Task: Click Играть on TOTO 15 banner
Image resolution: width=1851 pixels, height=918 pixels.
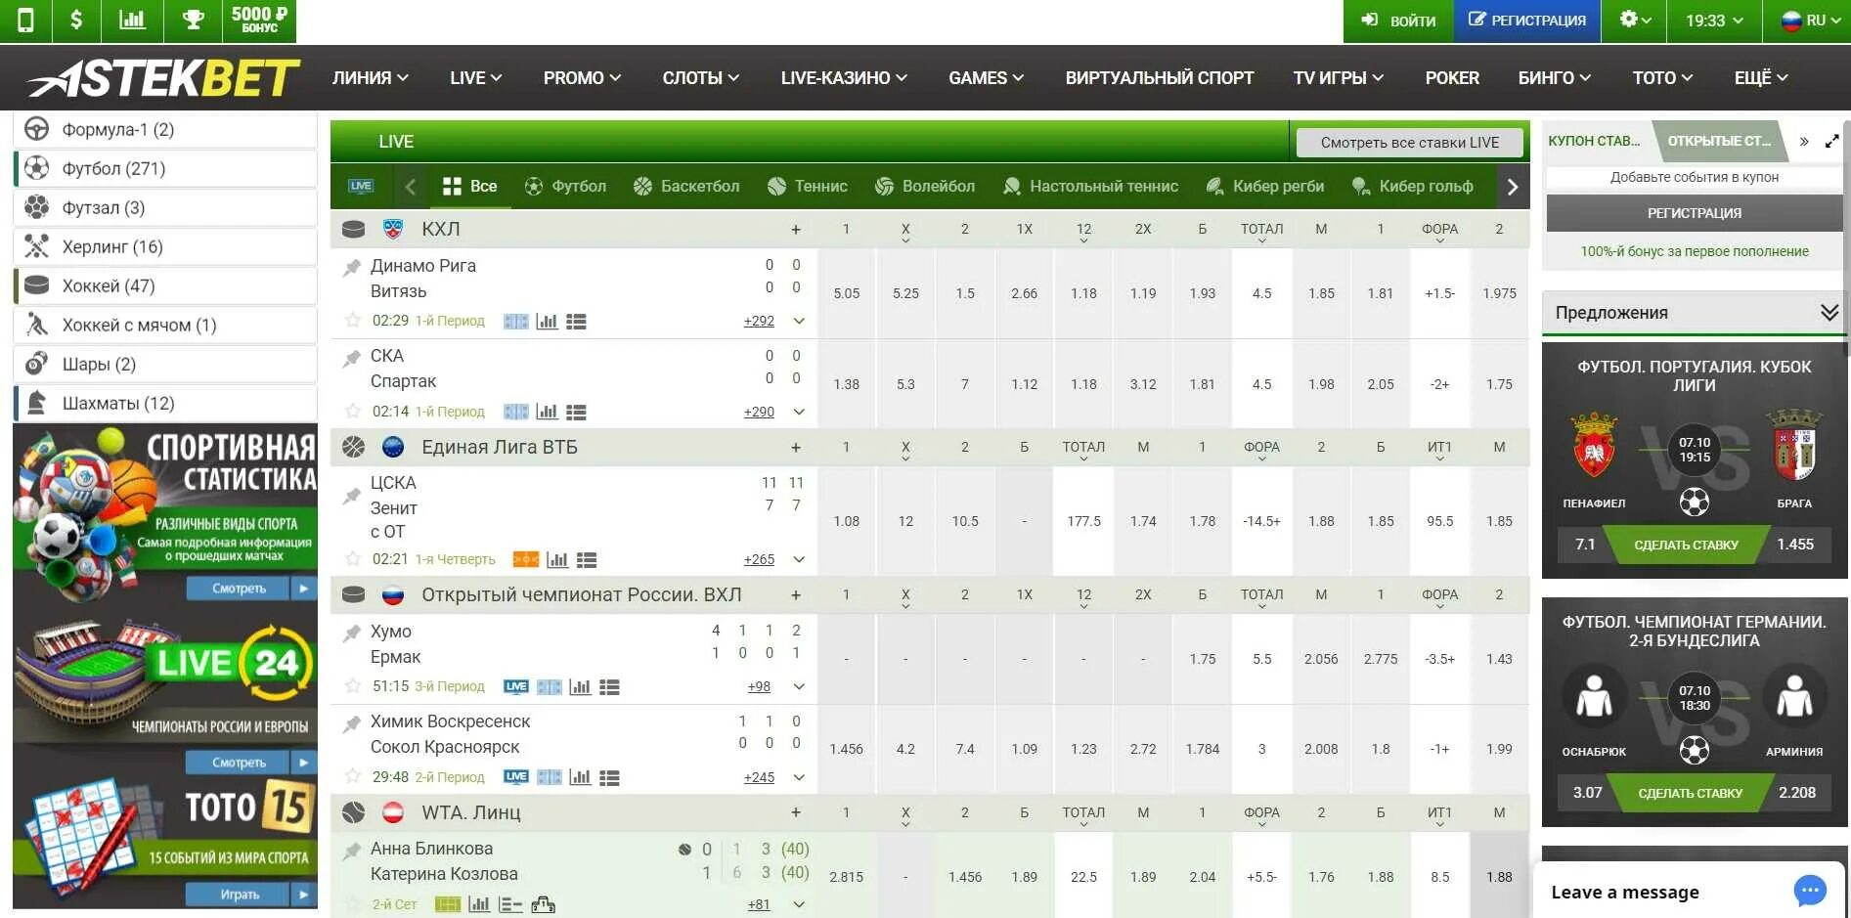Action: pos(240,895)
